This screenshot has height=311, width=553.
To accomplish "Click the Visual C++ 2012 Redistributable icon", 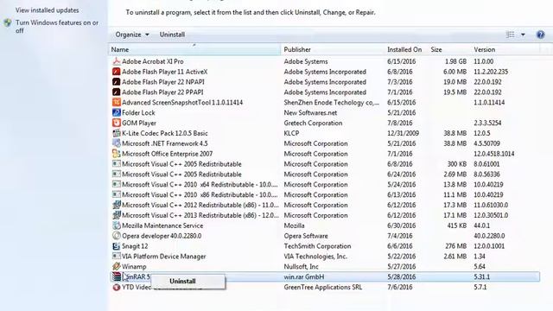I will point(117,205).
